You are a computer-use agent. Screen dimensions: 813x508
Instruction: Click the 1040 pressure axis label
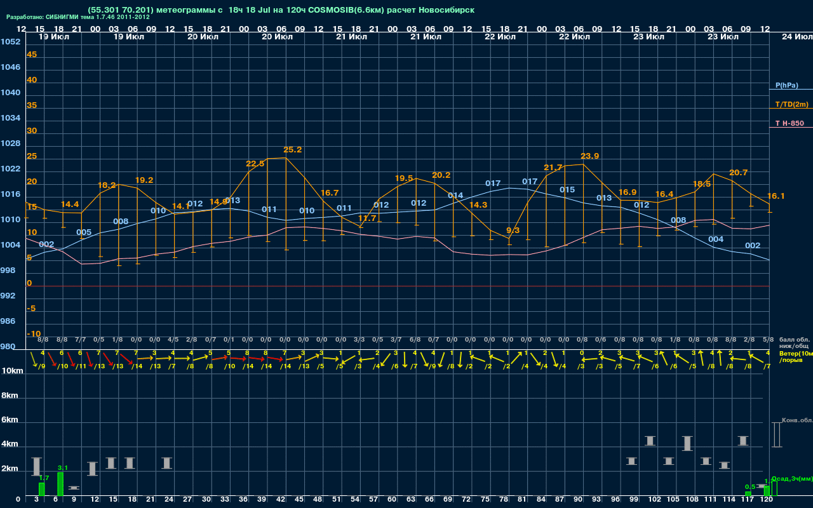[x=10, y=93]
